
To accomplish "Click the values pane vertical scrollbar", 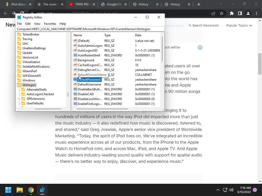I will (162, 49).
